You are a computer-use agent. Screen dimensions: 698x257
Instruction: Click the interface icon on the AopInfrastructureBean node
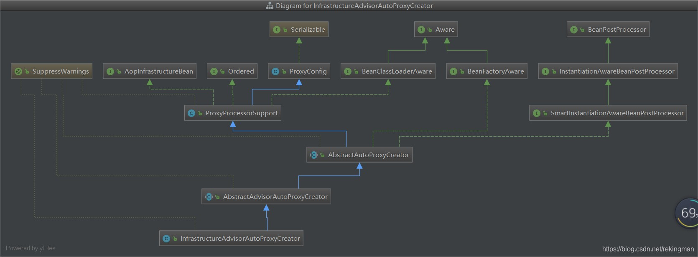point(110,71)
